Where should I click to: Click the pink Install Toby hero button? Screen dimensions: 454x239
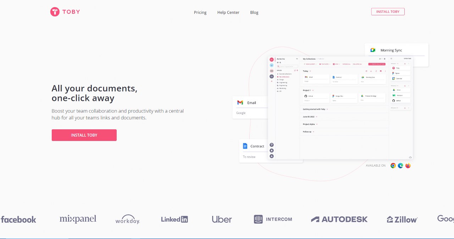pyautogui.click(x=84, y=135)
